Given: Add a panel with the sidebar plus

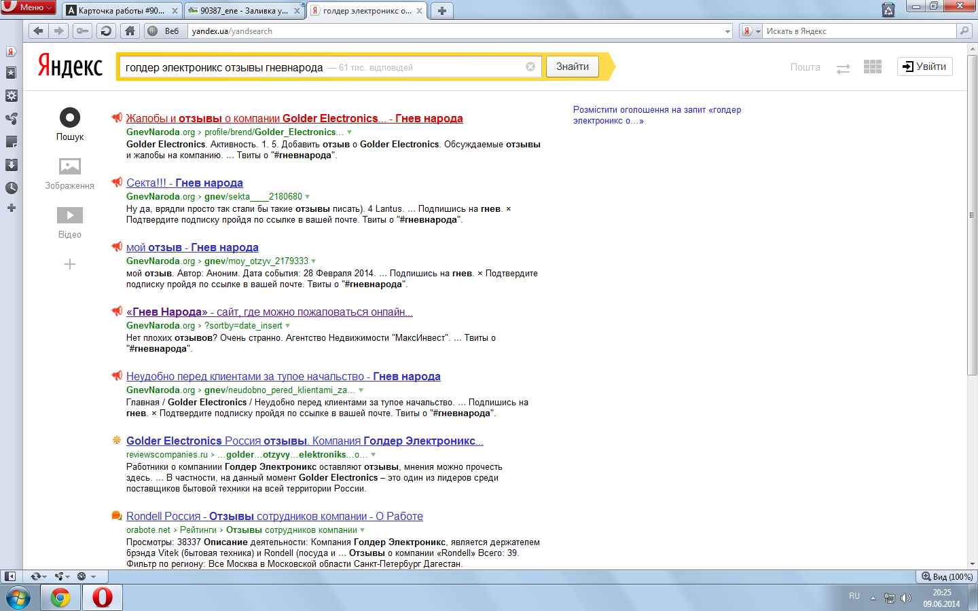Looking at the screenshot, I should [x=11, y=208].
